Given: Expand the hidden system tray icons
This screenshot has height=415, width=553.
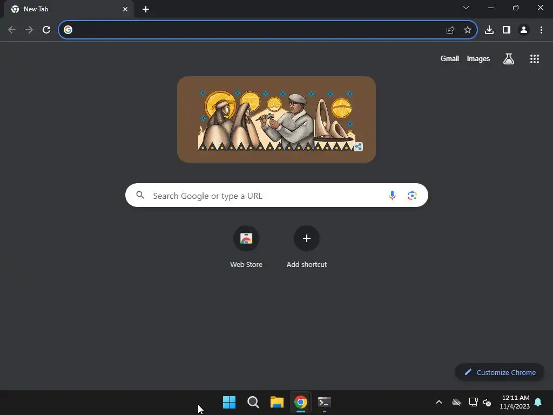Looking at the screenshot, I should [439, 402].
